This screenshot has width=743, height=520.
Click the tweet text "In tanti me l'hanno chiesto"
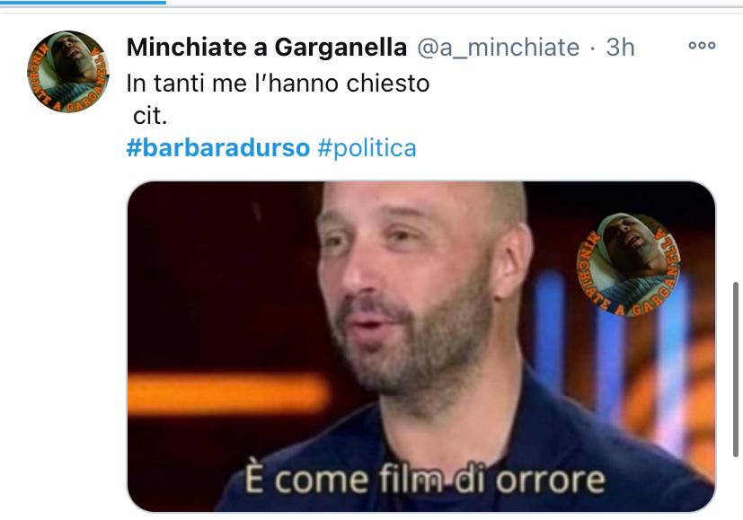(x=278, y=84)
